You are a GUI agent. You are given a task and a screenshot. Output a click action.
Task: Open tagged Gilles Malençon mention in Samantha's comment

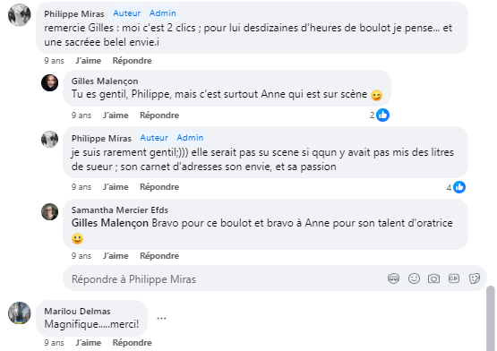click(x=109, y=223)
